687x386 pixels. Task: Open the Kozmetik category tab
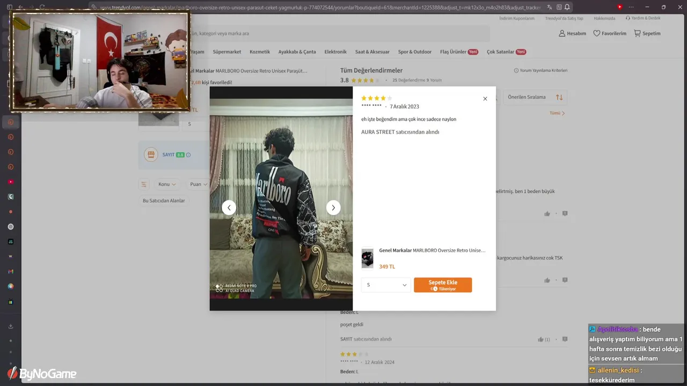pos(260,52)
